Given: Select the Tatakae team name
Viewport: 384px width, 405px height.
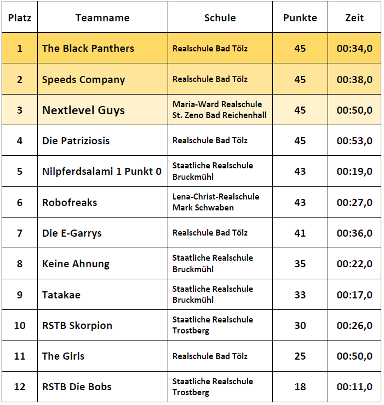Looking at the screenshot, I should pyautogui.click(x=61, y=295).
